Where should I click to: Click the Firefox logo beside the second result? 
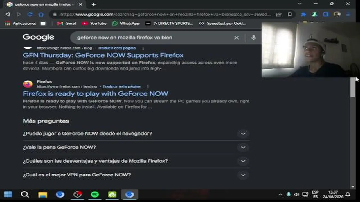point(28,84)
